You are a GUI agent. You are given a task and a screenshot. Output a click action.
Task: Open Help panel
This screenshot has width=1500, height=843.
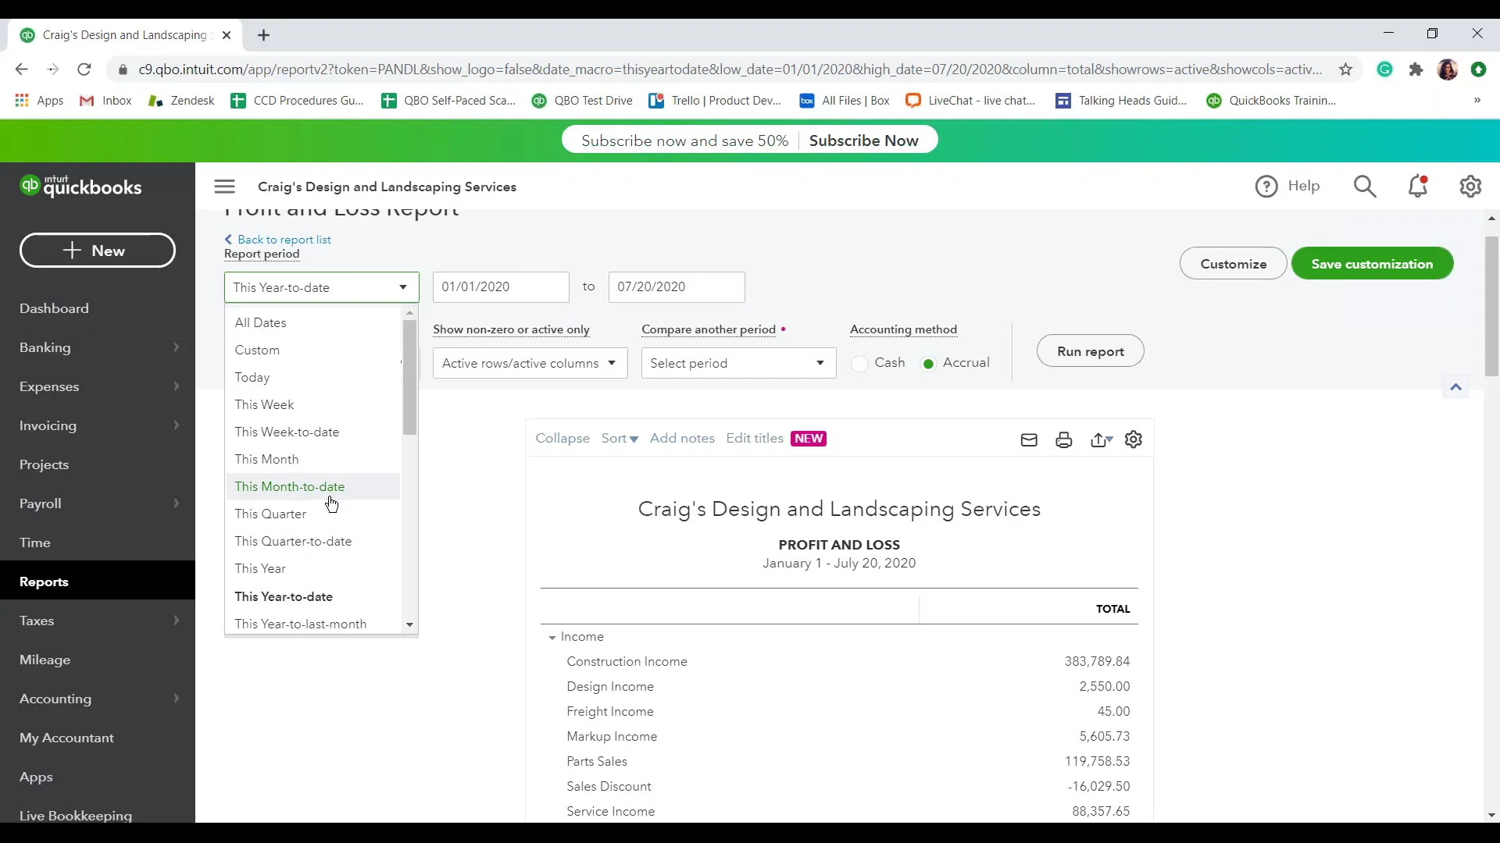(x=1287, y=187)
